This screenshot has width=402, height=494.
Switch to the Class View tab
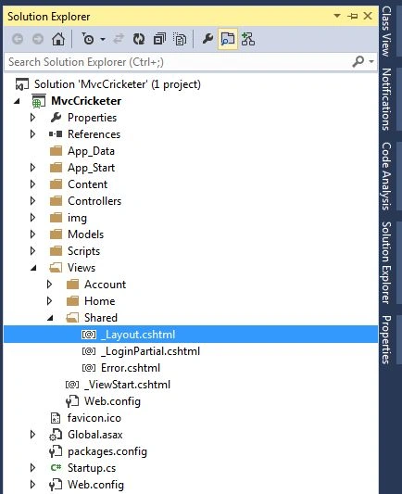click(x=386, y=32)
